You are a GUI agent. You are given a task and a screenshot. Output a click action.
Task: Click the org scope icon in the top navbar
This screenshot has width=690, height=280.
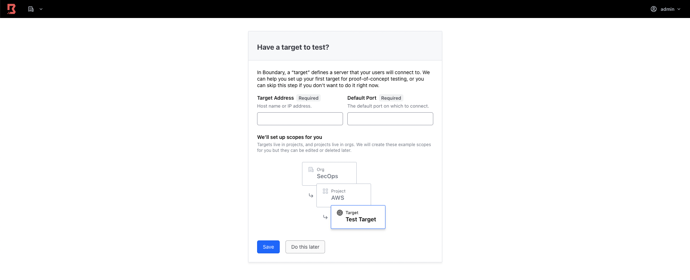coord(30,9)
